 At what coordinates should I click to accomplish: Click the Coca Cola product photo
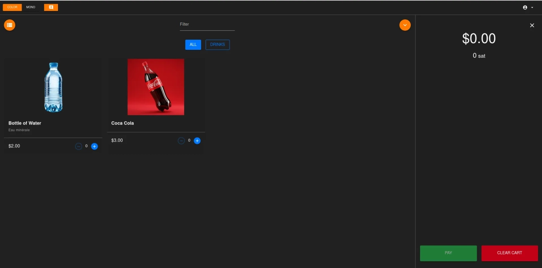156,87
